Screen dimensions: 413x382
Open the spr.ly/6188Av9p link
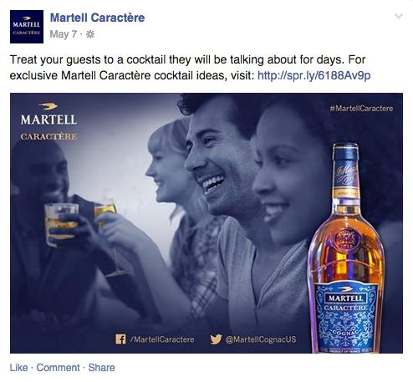pyautogui.click(x=314, y=75)
